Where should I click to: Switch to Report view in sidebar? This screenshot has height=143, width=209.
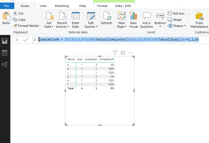coord(5,41)
